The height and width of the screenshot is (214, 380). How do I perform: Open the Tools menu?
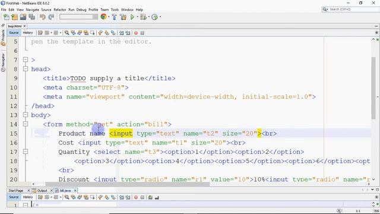[x=115, y=10]
